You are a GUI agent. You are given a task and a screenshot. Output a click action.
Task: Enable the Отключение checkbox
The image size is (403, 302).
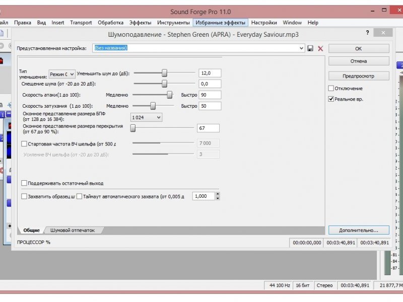[x=331, y=89]
